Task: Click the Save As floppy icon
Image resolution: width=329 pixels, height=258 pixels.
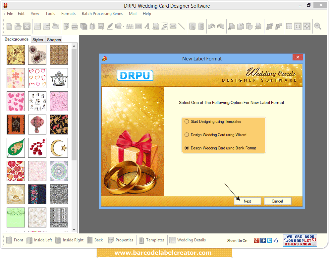Action: (x=46, y=26)
